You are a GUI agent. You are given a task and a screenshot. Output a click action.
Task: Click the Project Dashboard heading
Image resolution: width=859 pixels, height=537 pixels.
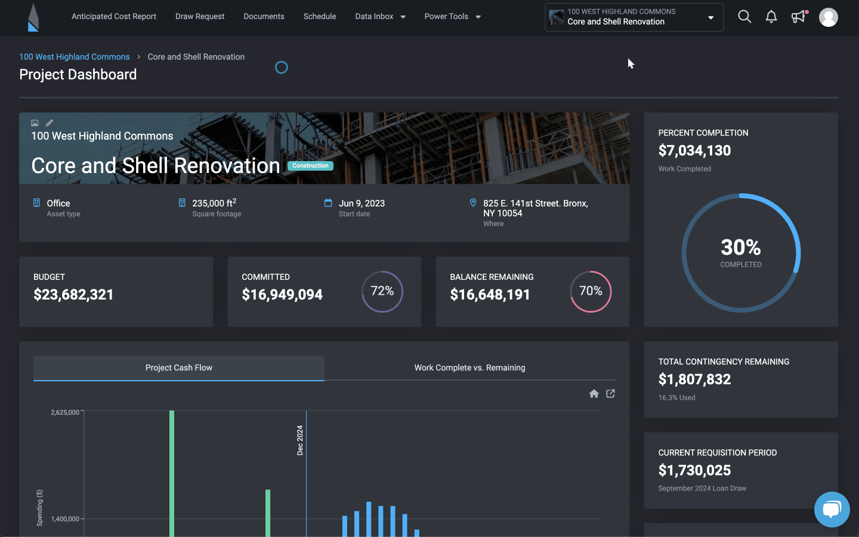(78, 75)
